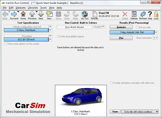The width and height of the screenshot is (162, 118).
Task: Open the View menu
Action: (x=52, y=8)
